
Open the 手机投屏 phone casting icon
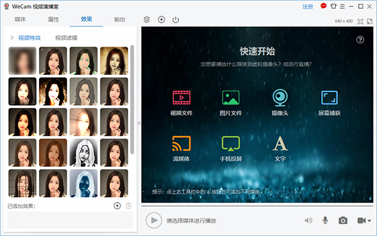(x=231, y=143)
